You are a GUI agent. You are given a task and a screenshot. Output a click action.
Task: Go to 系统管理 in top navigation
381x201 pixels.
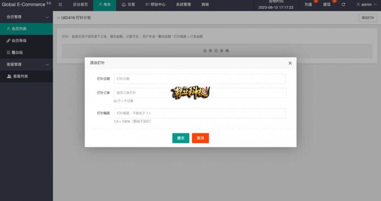[x=183, y=4]
